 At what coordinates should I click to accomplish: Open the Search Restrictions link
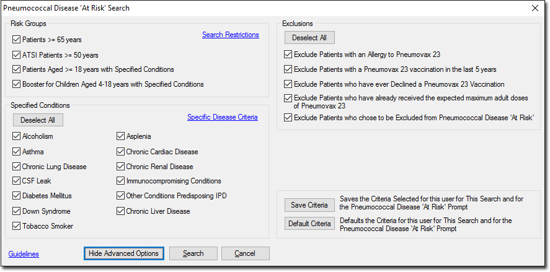point(231,35)
